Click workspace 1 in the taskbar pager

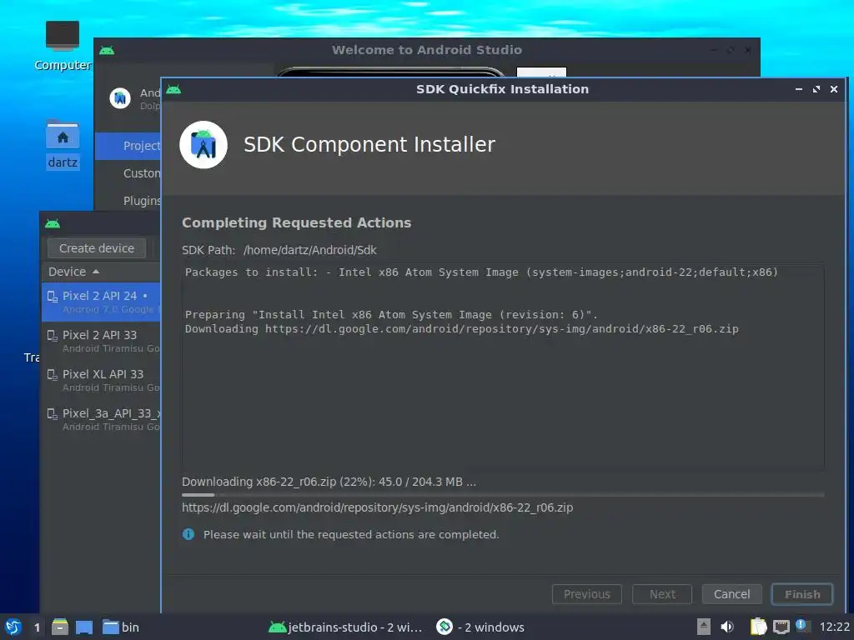(37, 627)
